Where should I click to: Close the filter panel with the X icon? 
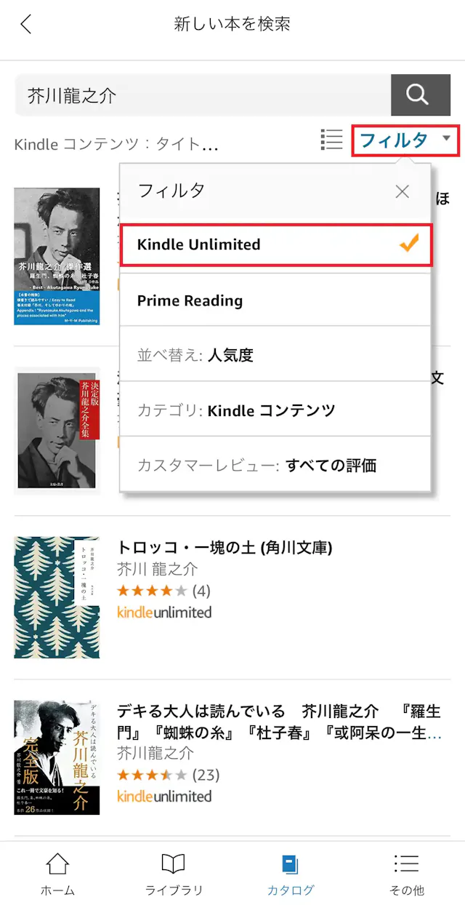pos(402,191)
